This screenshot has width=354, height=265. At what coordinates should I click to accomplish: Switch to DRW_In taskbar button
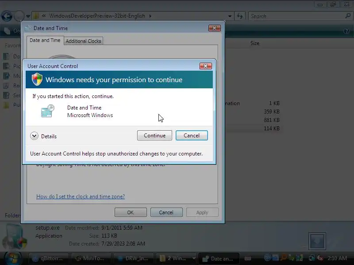(133, 258)
